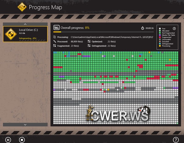
Task: Click the elapsed time stopwatch icon
Action: click(143, 28)
